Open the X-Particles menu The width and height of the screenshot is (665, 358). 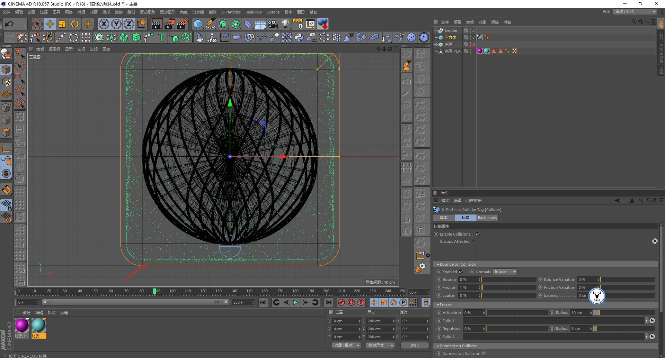231,12
